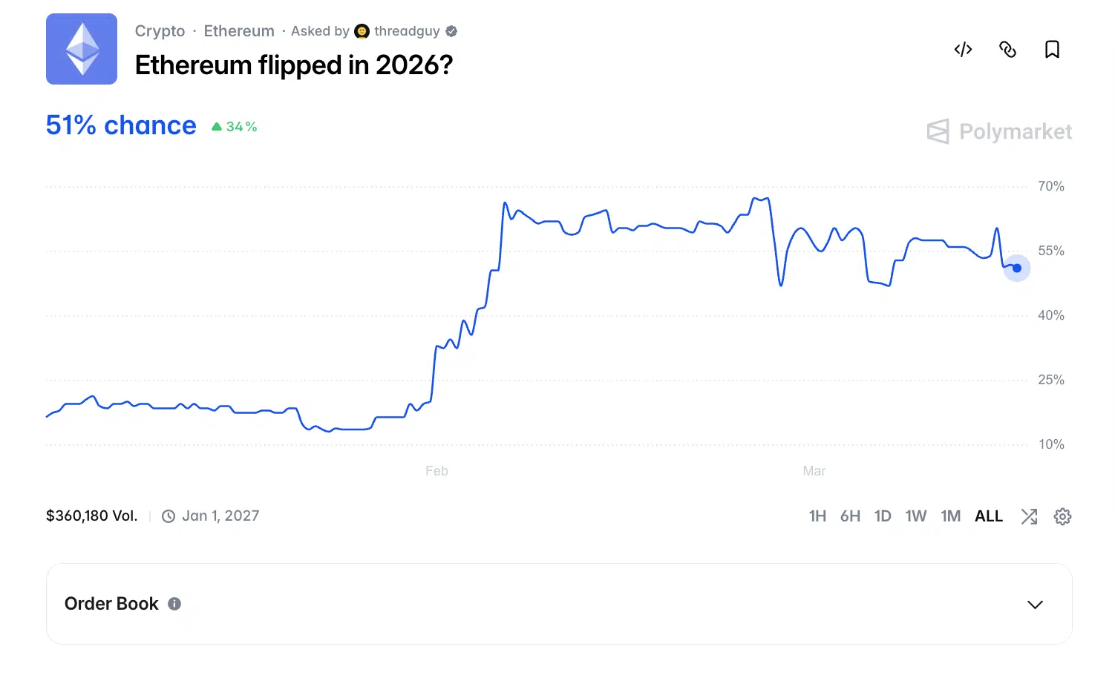Choose the 1M chart range

tap(950, 516)
